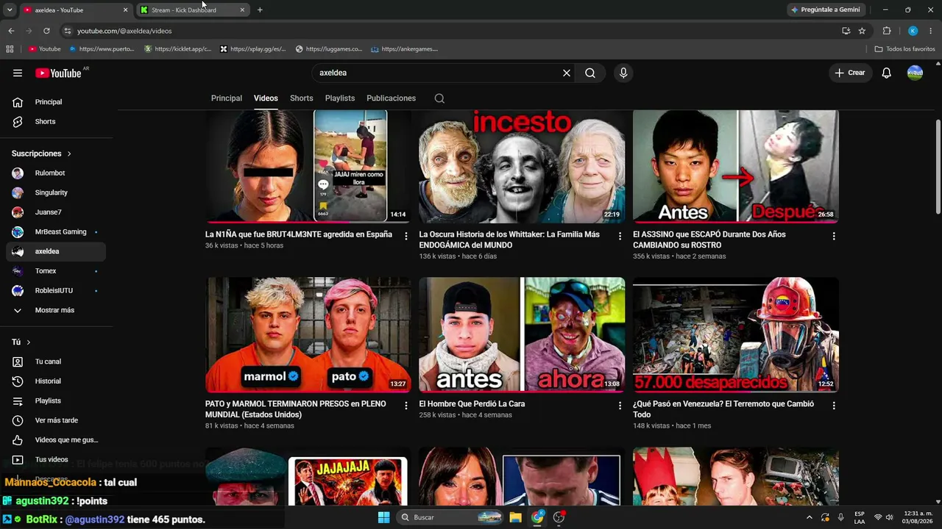Show hidden system tray icons

(x=810, y=517)
